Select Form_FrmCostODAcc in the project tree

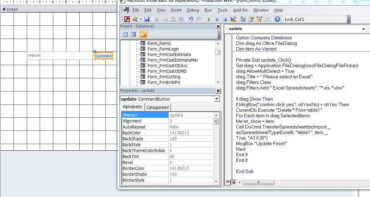pyautogui.click(x=167, y=65)
